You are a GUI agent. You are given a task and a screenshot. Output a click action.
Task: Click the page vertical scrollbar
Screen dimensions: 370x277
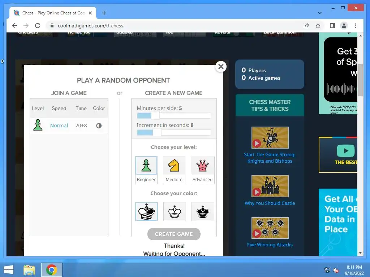pyautogui.click(x=360, y=80)
